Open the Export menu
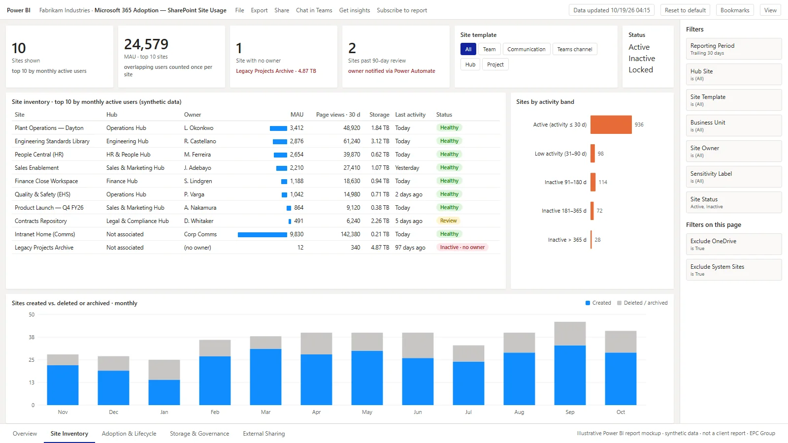The height and width of the screenshot is (443, 788). 259,10
